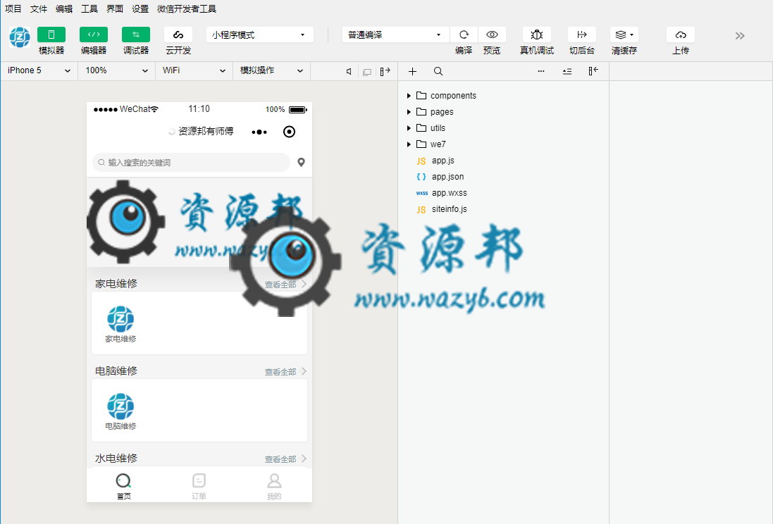This screenshot has width=773, height=524.
Task: Open the iPhone 5 device dropdown
Action: 39,70
